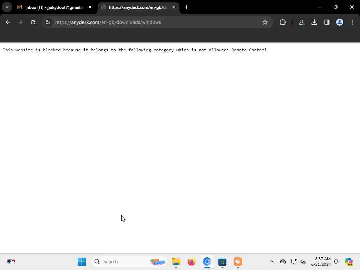The width and height of the screenshot is (360, 270).
Task: Show hidden system tray icons
Action: coord(272,262)
